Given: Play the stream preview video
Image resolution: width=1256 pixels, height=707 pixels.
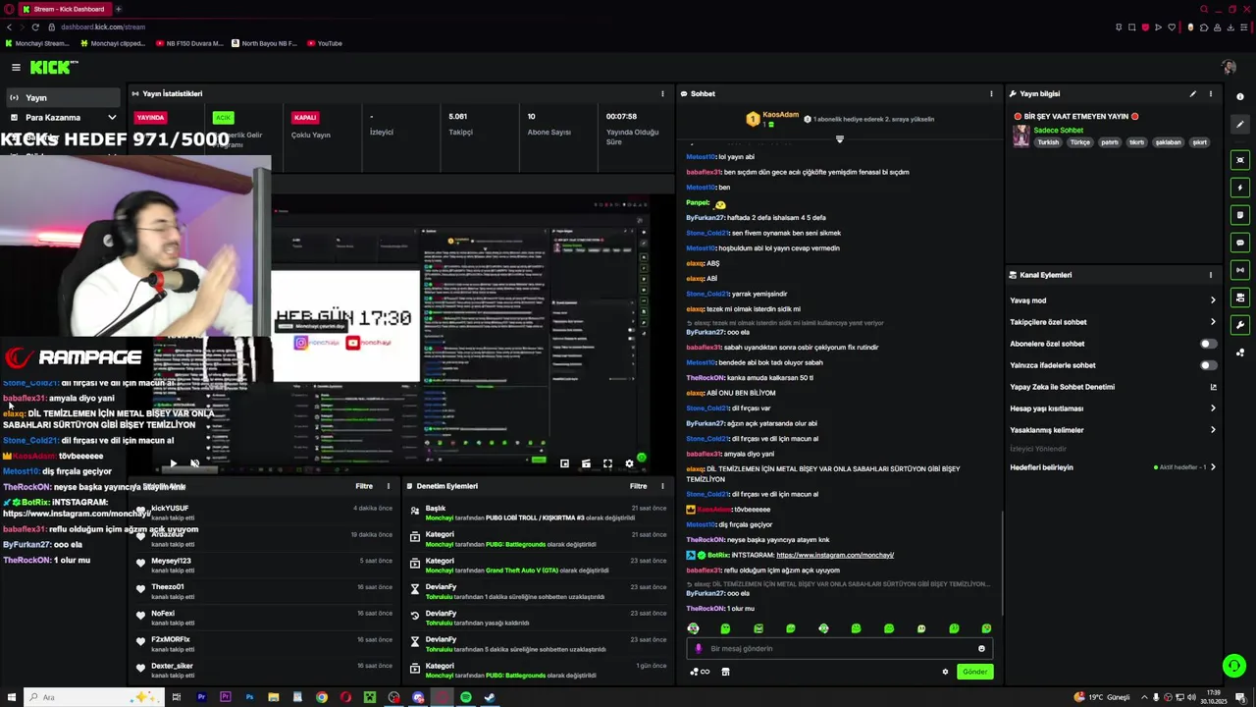Looking at the screenshot, I should click(174, 463).
